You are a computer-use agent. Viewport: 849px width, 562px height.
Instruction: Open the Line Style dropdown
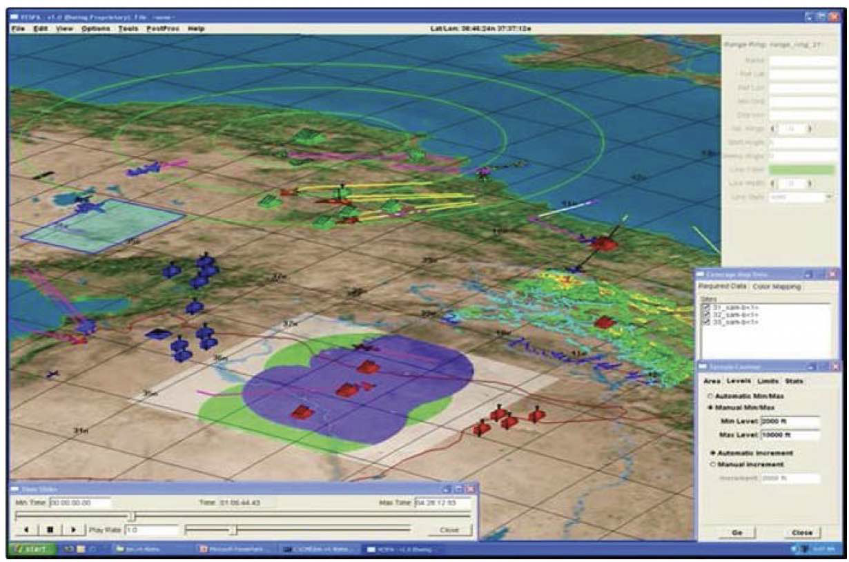pos(829,197)
